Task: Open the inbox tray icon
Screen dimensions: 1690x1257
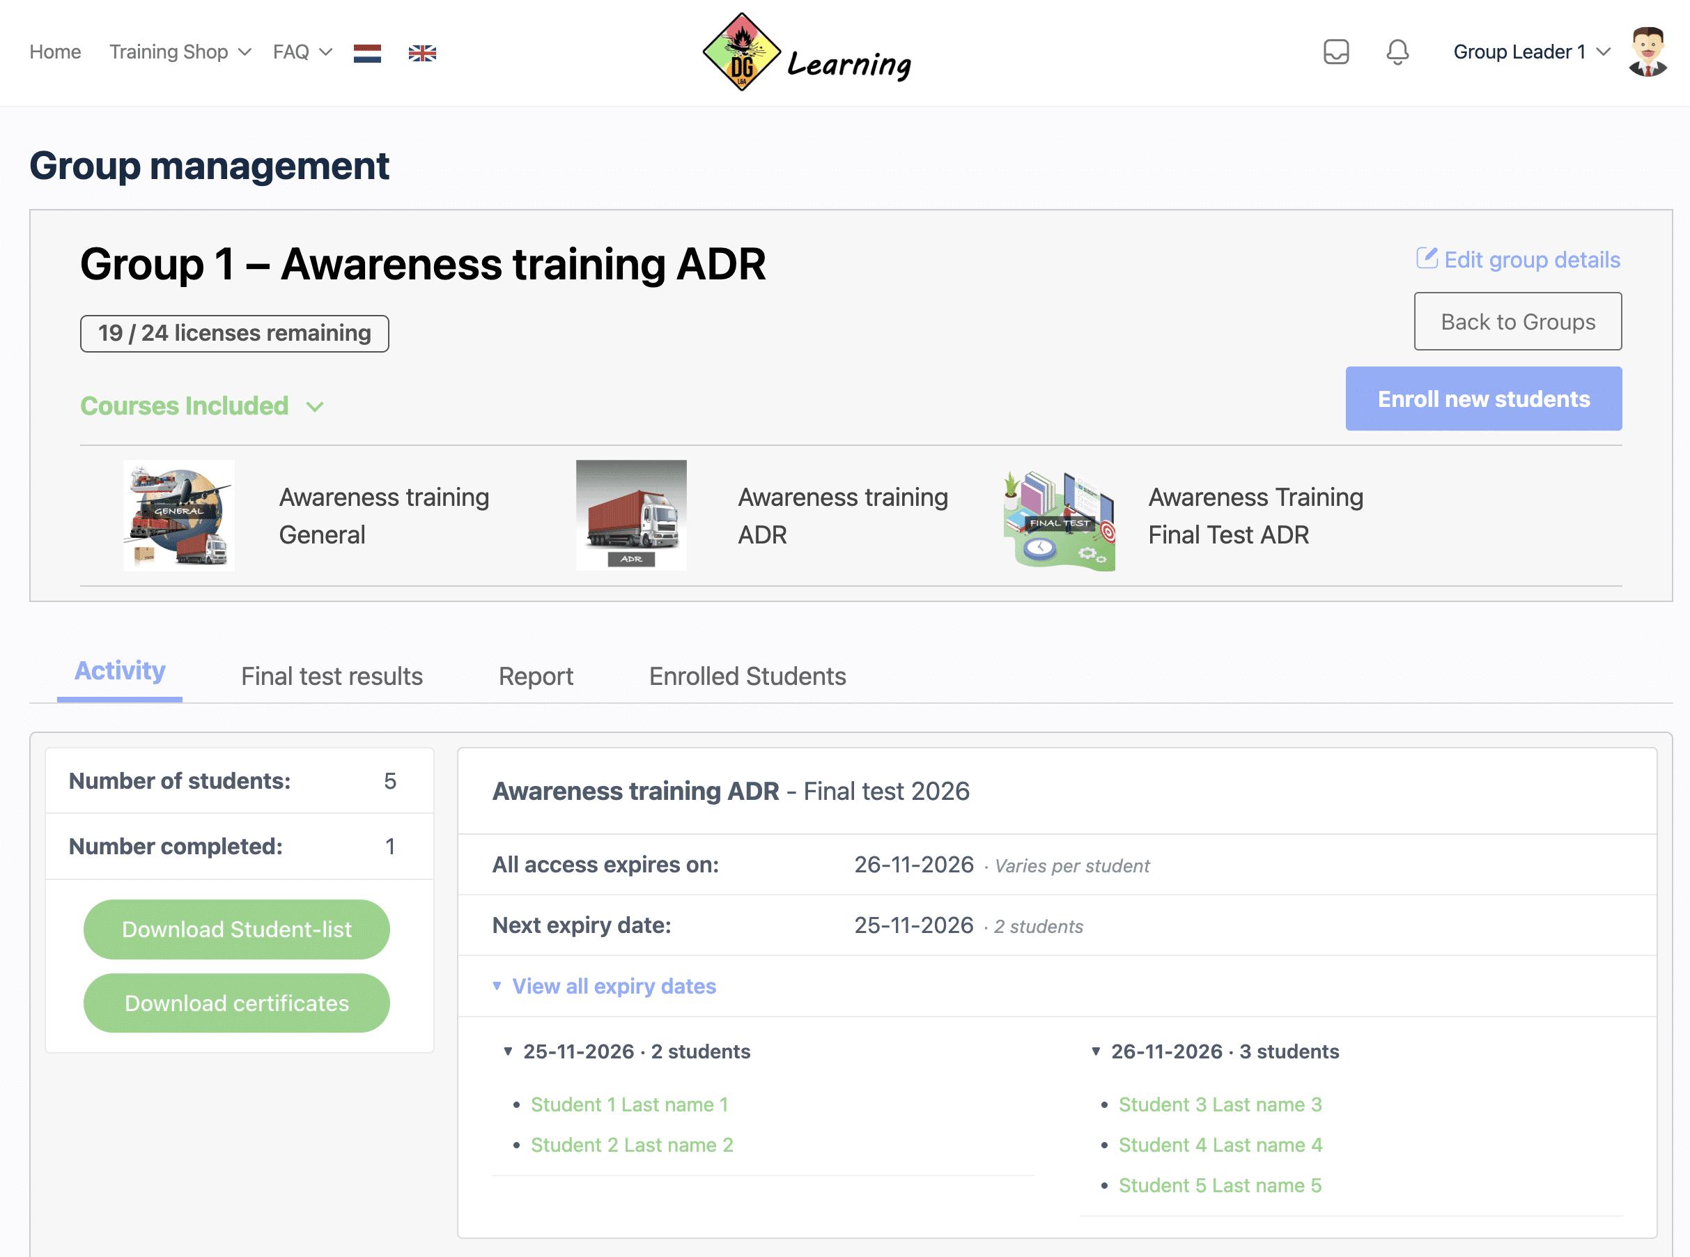Action: click(1335, 52)
